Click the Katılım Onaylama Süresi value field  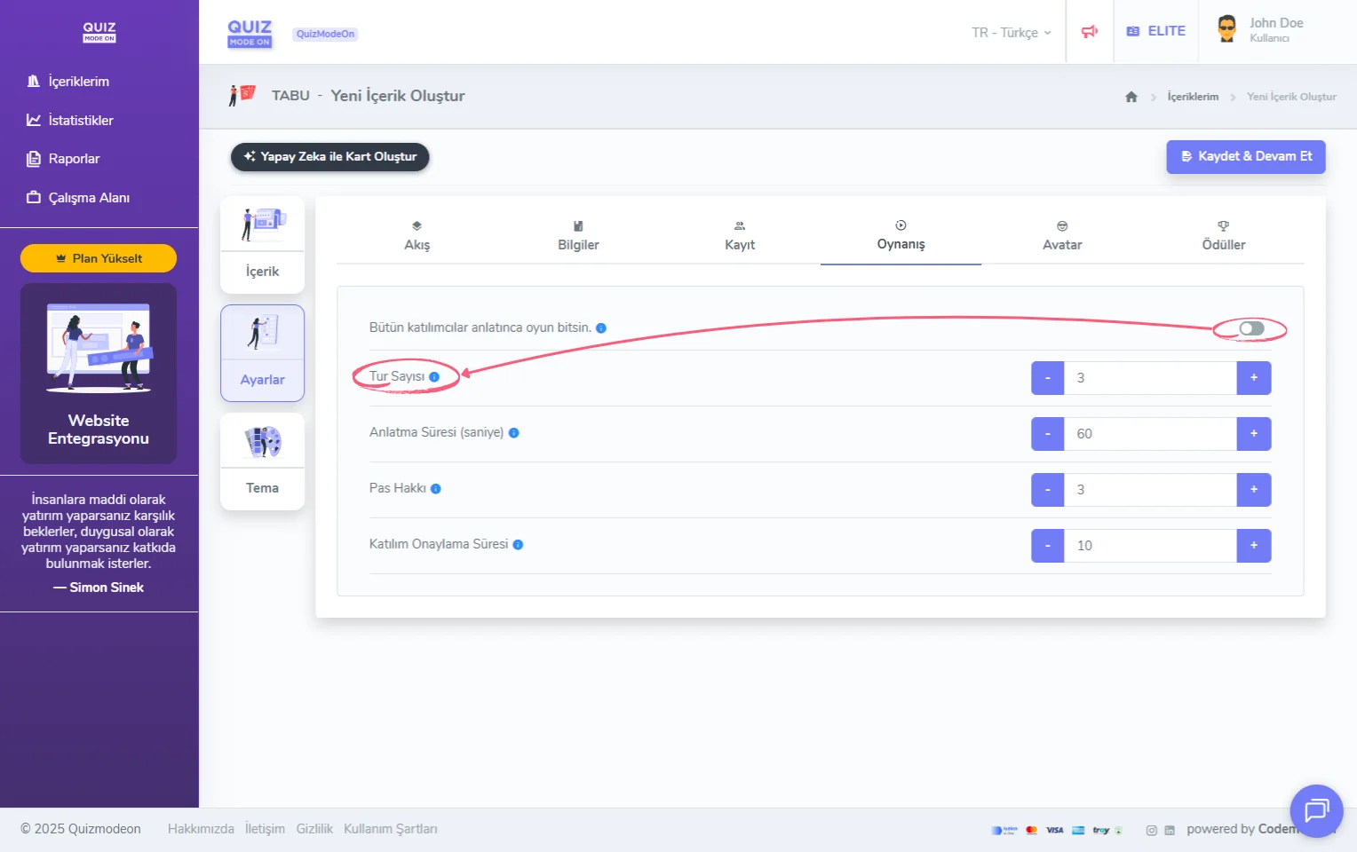[1150, 546]
